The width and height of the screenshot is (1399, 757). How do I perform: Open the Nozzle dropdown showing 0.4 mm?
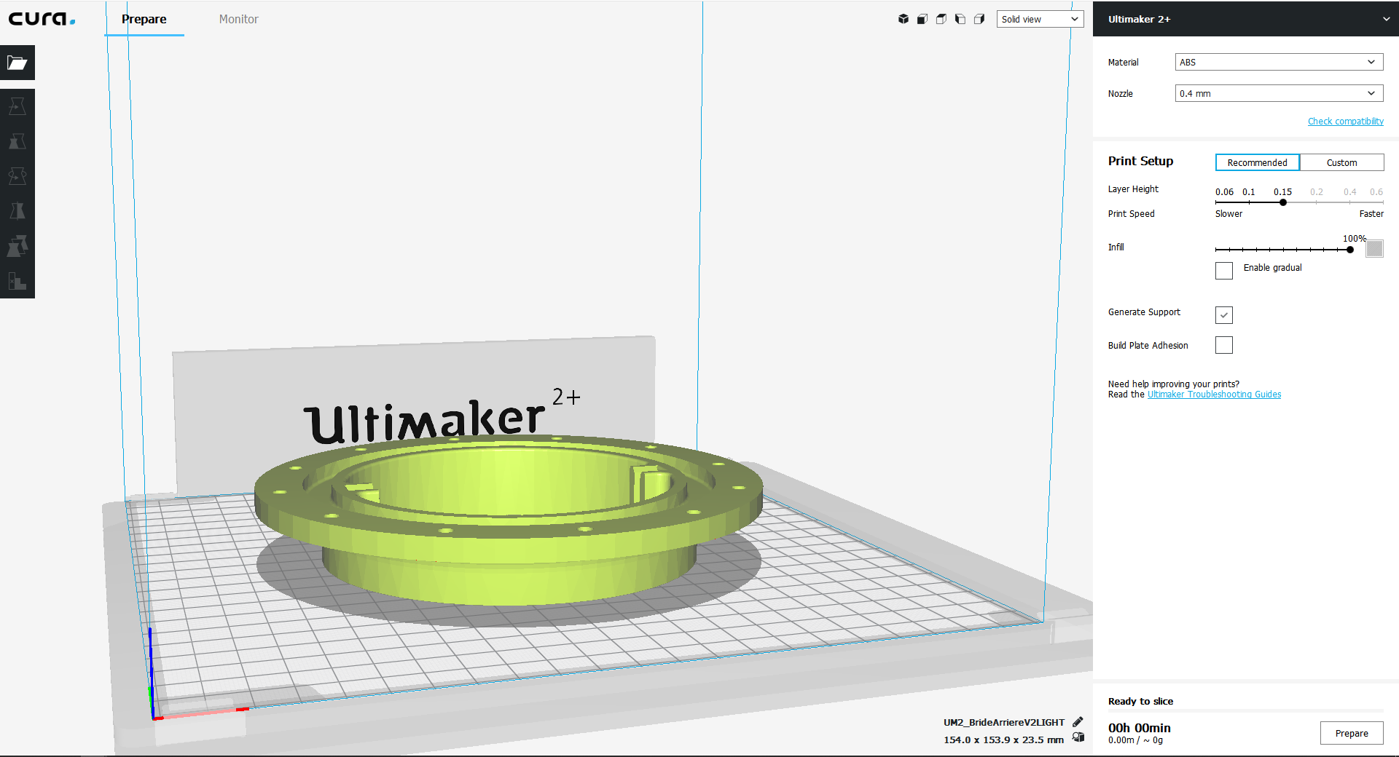point(1279,93)
